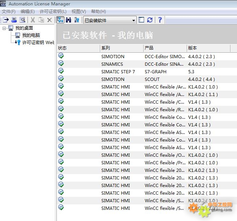The width and height of the screenshot is (237, 221).
Task: Open print preview from the toolbar
Action: 22,20
